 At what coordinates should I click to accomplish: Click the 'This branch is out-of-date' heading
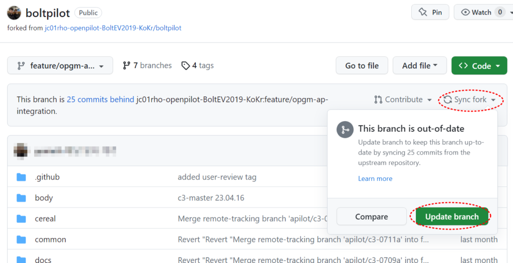[411, 128]
